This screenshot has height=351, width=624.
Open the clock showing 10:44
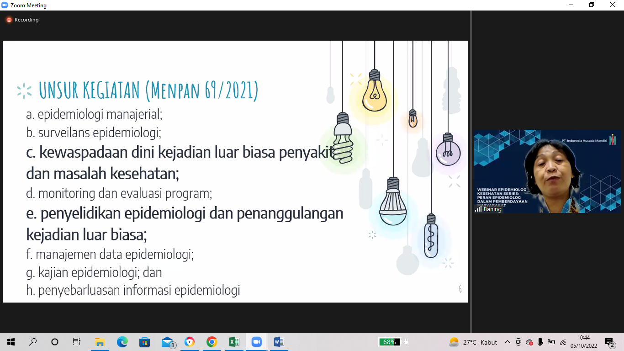pos(583,342)
